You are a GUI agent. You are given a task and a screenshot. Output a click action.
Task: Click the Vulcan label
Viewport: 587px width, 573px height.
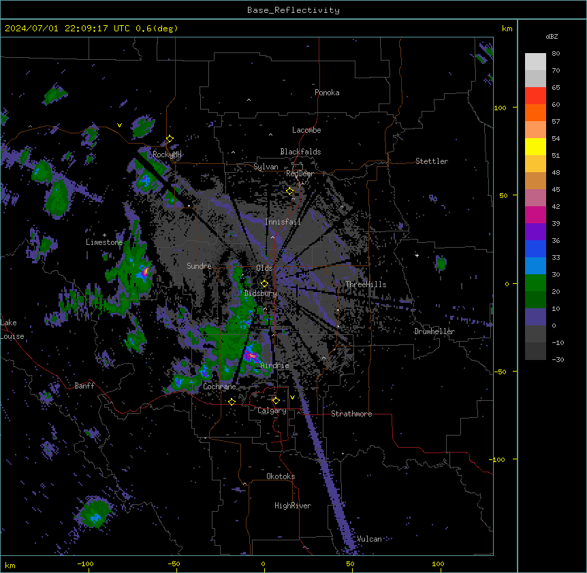tap(369, 539)
